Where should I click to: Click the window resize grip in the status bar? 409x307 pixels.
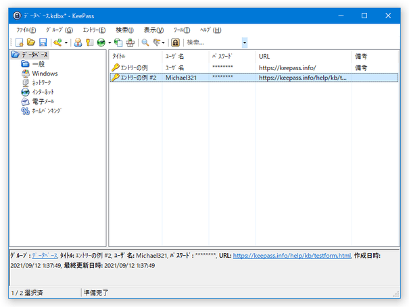click(396, 294)
